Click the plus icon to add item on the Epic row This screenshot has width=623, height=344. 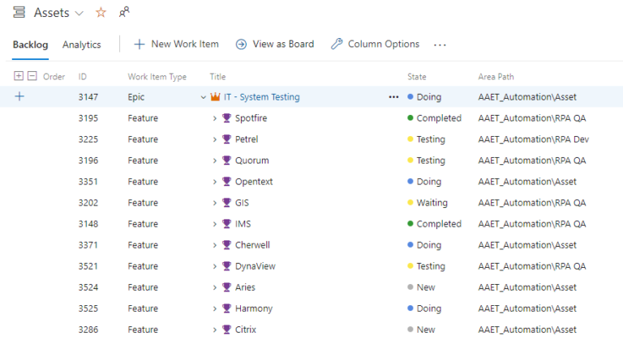[x=19, y=97]
